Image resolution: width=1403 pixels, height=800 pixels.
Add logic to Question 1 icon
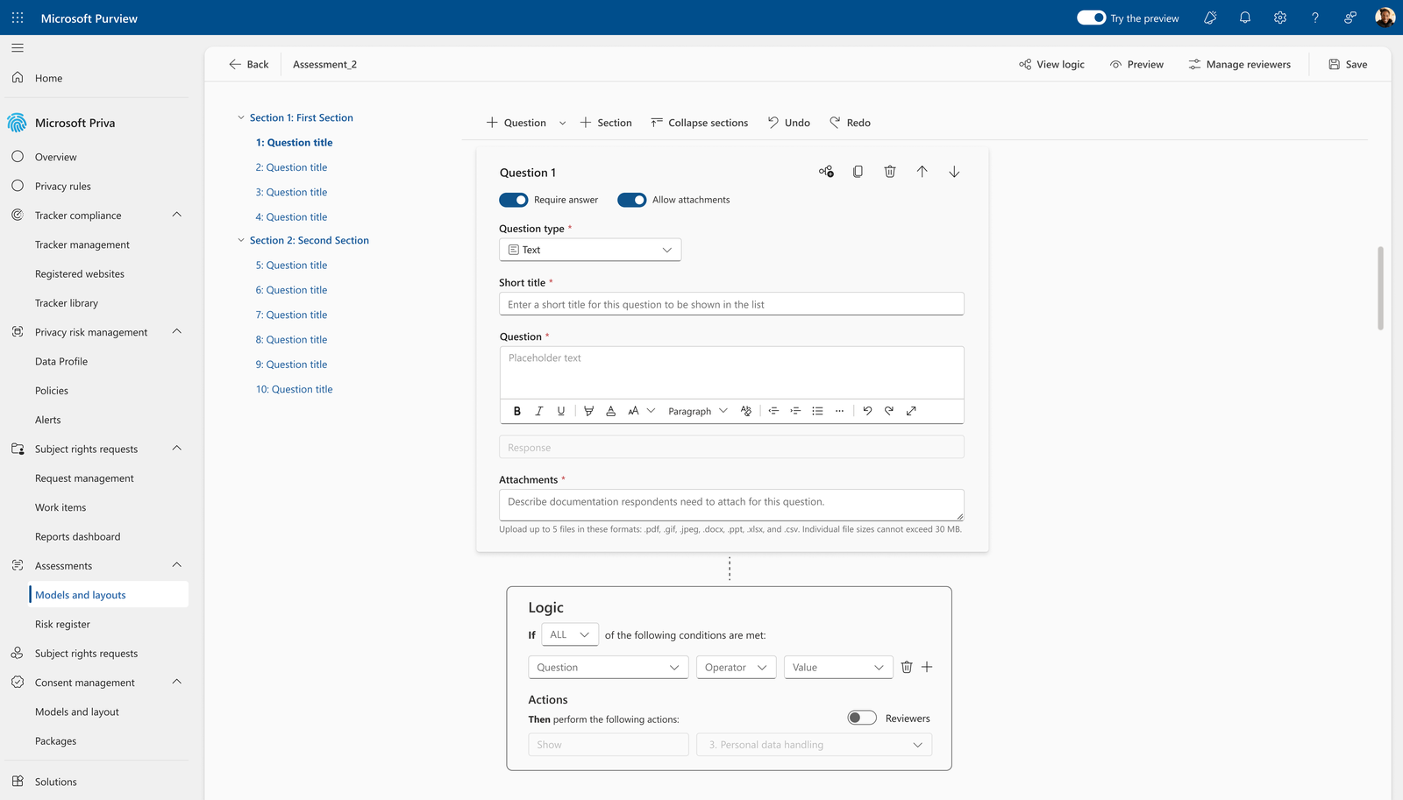click(x=826, y=172)
